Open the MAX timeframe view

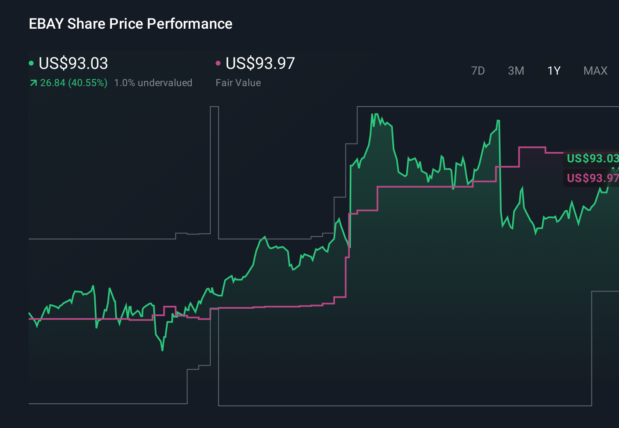pos(595,71)
